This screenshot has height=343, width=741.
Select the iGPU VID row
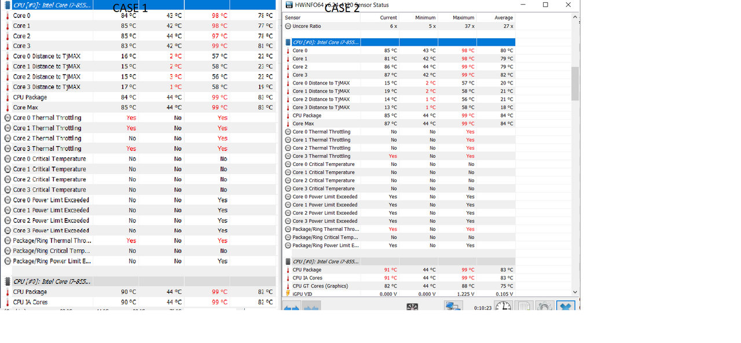[399, 294]
